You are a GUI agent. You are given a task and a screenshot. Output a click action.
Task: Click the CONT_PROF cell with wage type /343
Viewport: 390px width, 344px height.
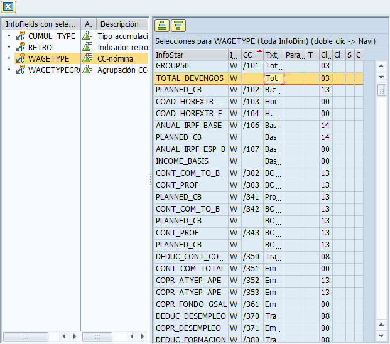pyautogui.click(x=191, y=233)
